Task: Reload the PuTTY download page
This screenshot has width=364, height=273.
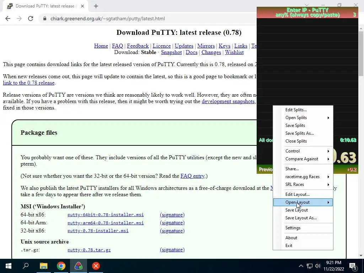Action: pos(31,18)
